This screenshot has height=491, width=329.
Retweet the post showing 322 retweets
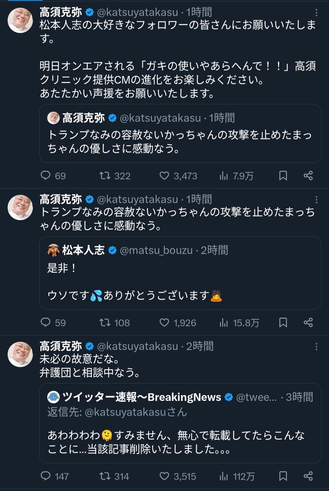pyautogui.click(x=115, y=176)
